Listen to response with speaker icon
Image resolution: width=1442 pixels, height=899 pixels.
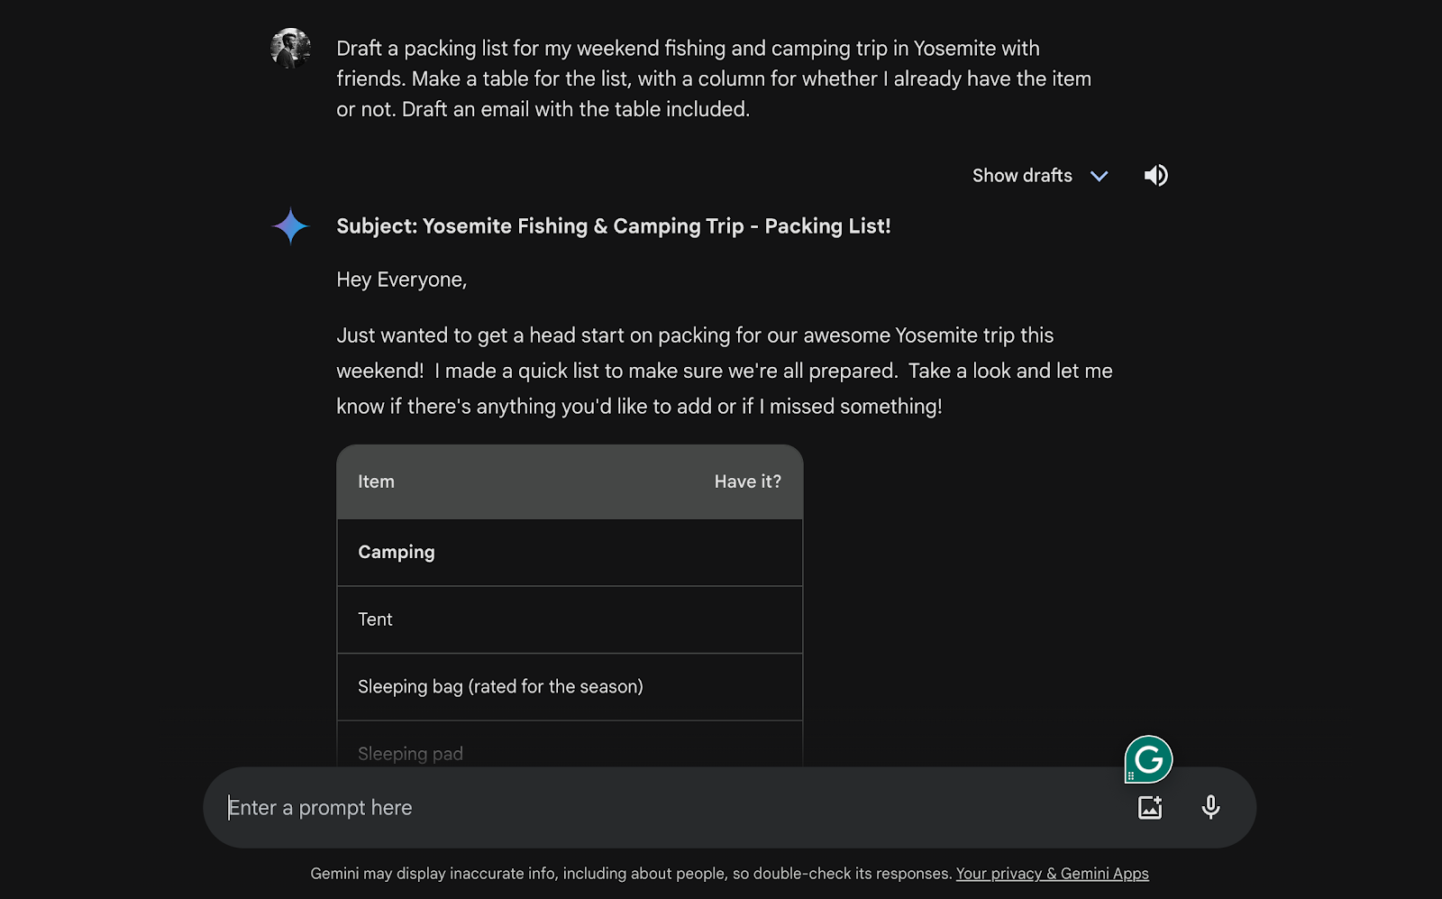(x=1156, y=175)
